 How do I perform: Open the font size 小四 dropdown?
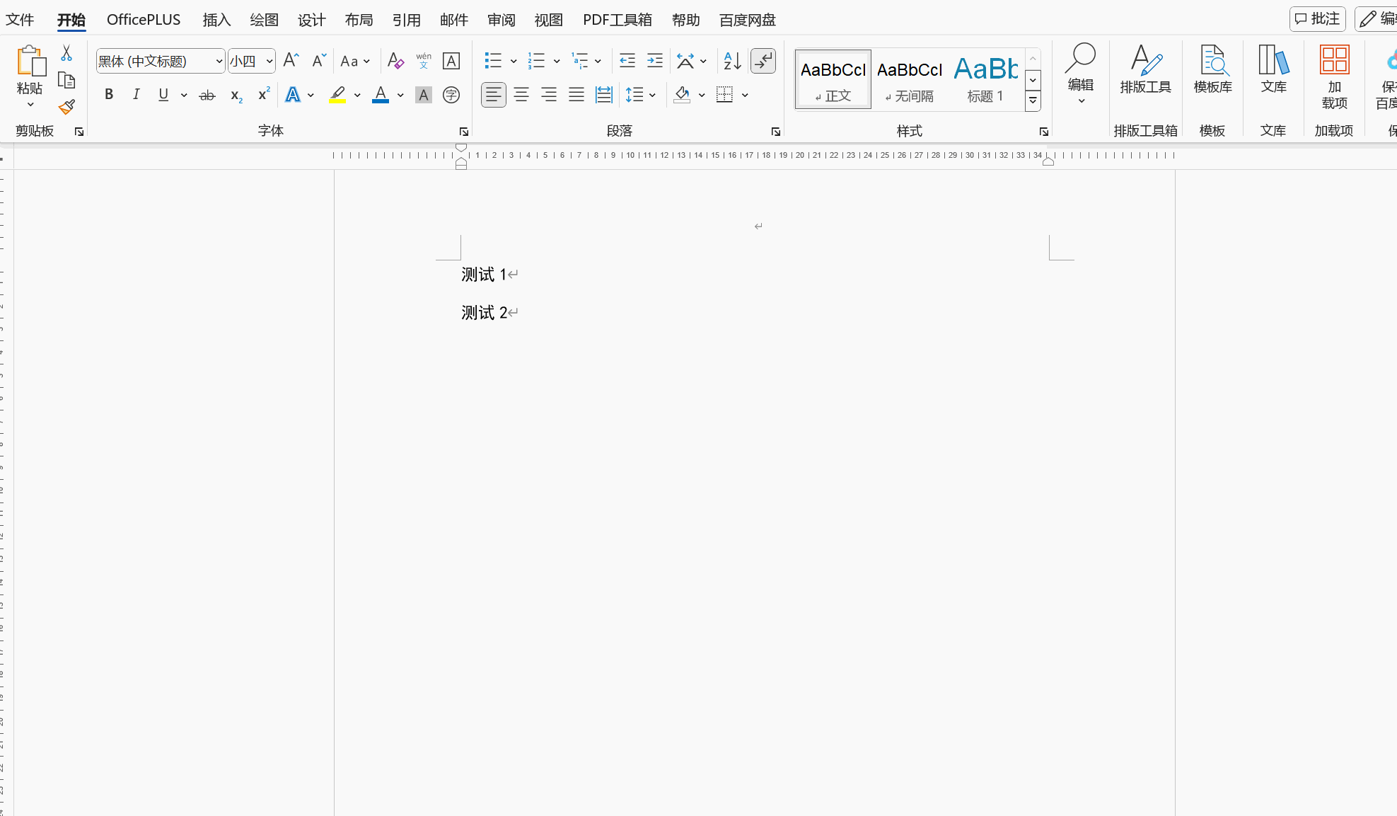pos(269,62)
